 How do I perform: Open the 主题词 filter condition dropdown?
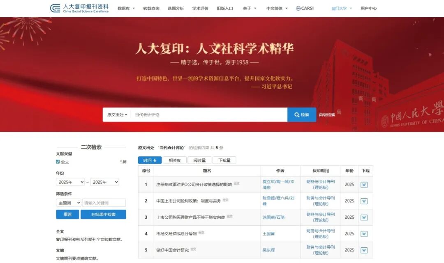(x=69, y=203)
